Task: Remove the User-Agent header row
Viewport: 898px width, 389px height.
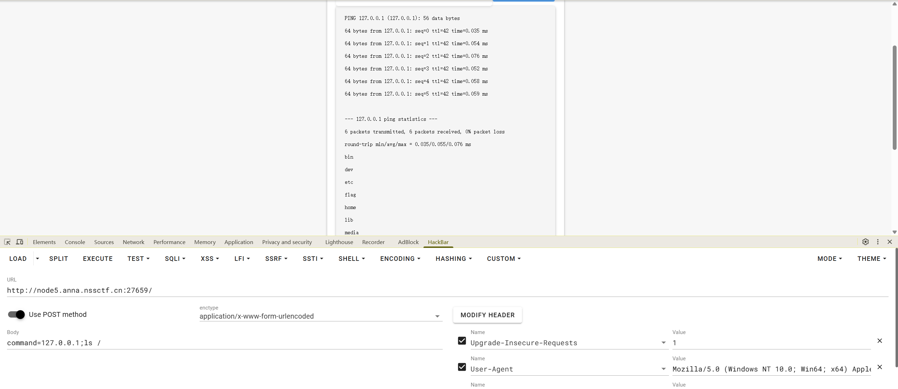Action: coord(880,367)
